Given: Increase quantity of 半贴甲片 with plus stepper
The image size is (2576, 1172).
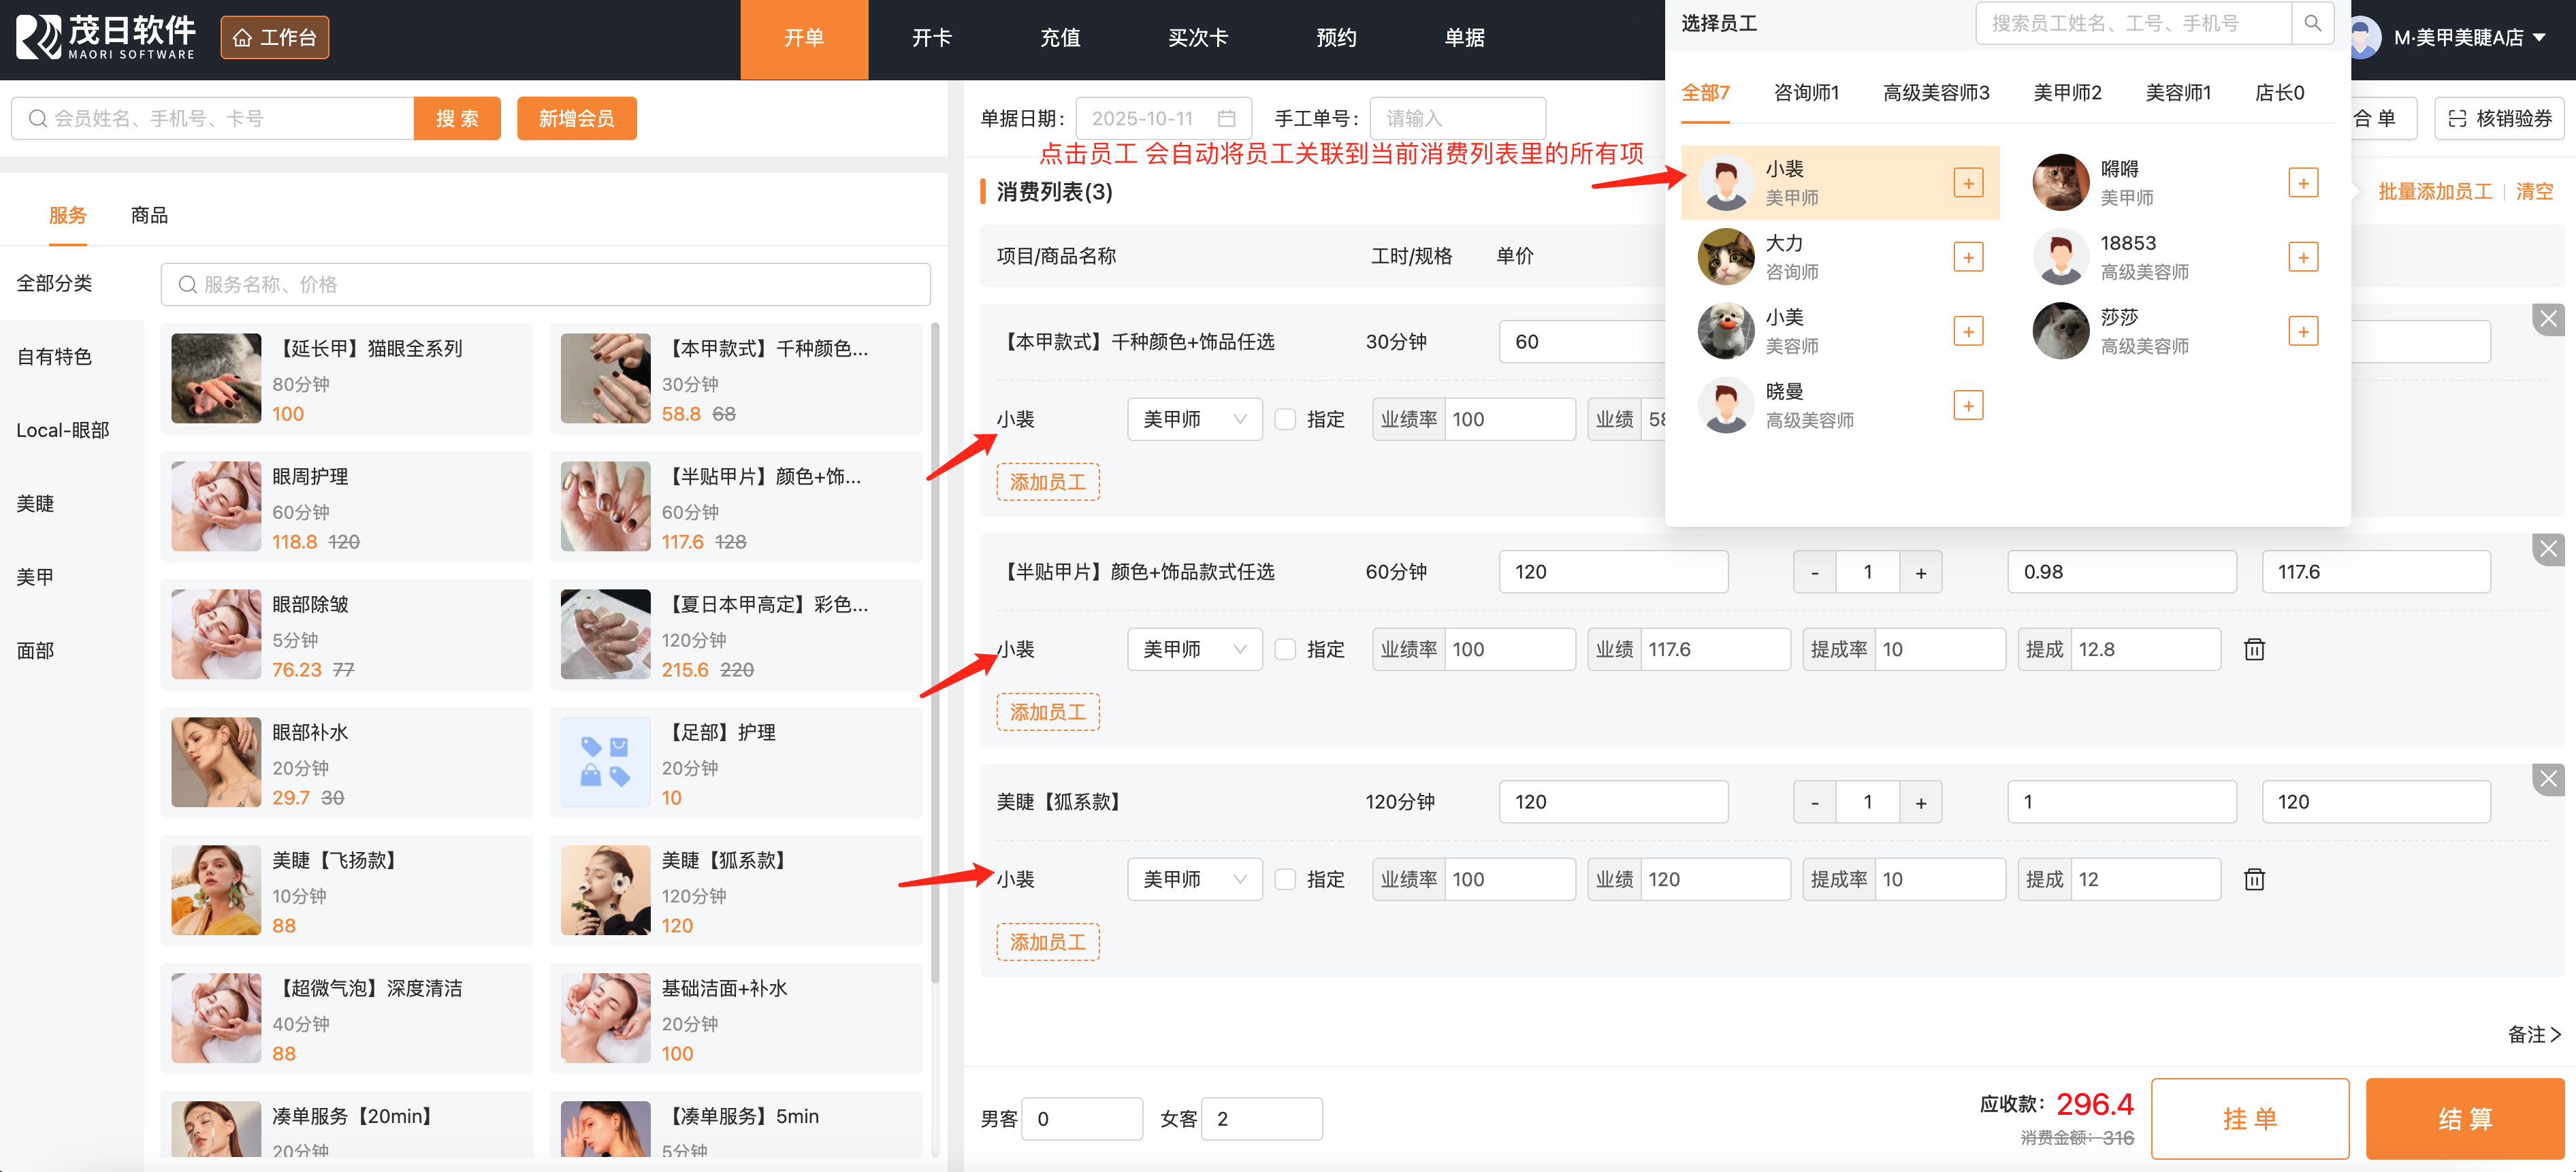Looking at the screenshot, I should click(1920, 573).
